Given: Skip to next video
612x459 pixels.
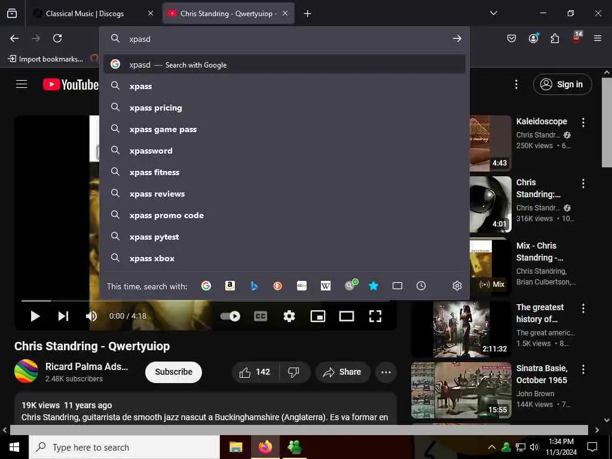Looking at the screenshot, I should point(63,316).
